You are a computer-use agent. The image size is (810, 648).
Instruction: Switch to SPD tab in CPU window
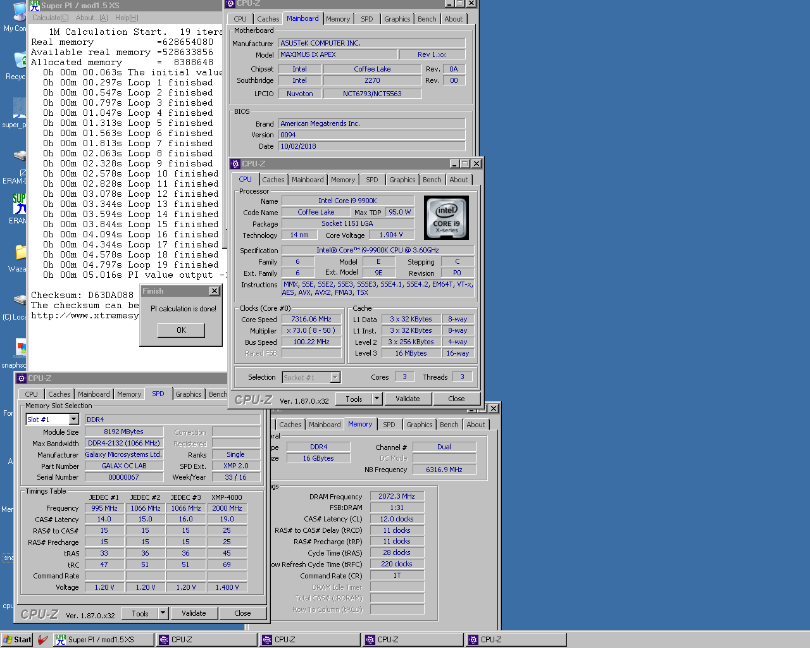coord(372,180)
